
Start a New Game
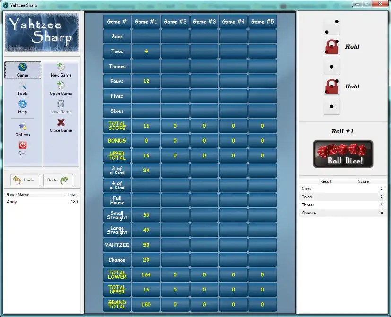(x=61, y=70)
